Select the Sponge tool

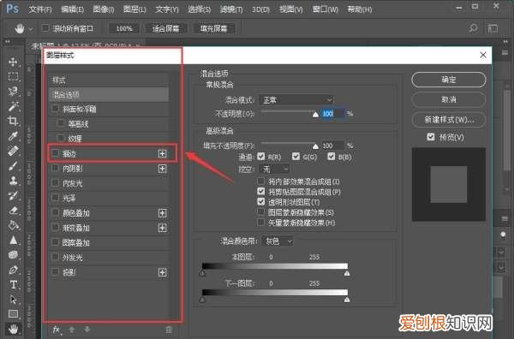tap(13, 255)
